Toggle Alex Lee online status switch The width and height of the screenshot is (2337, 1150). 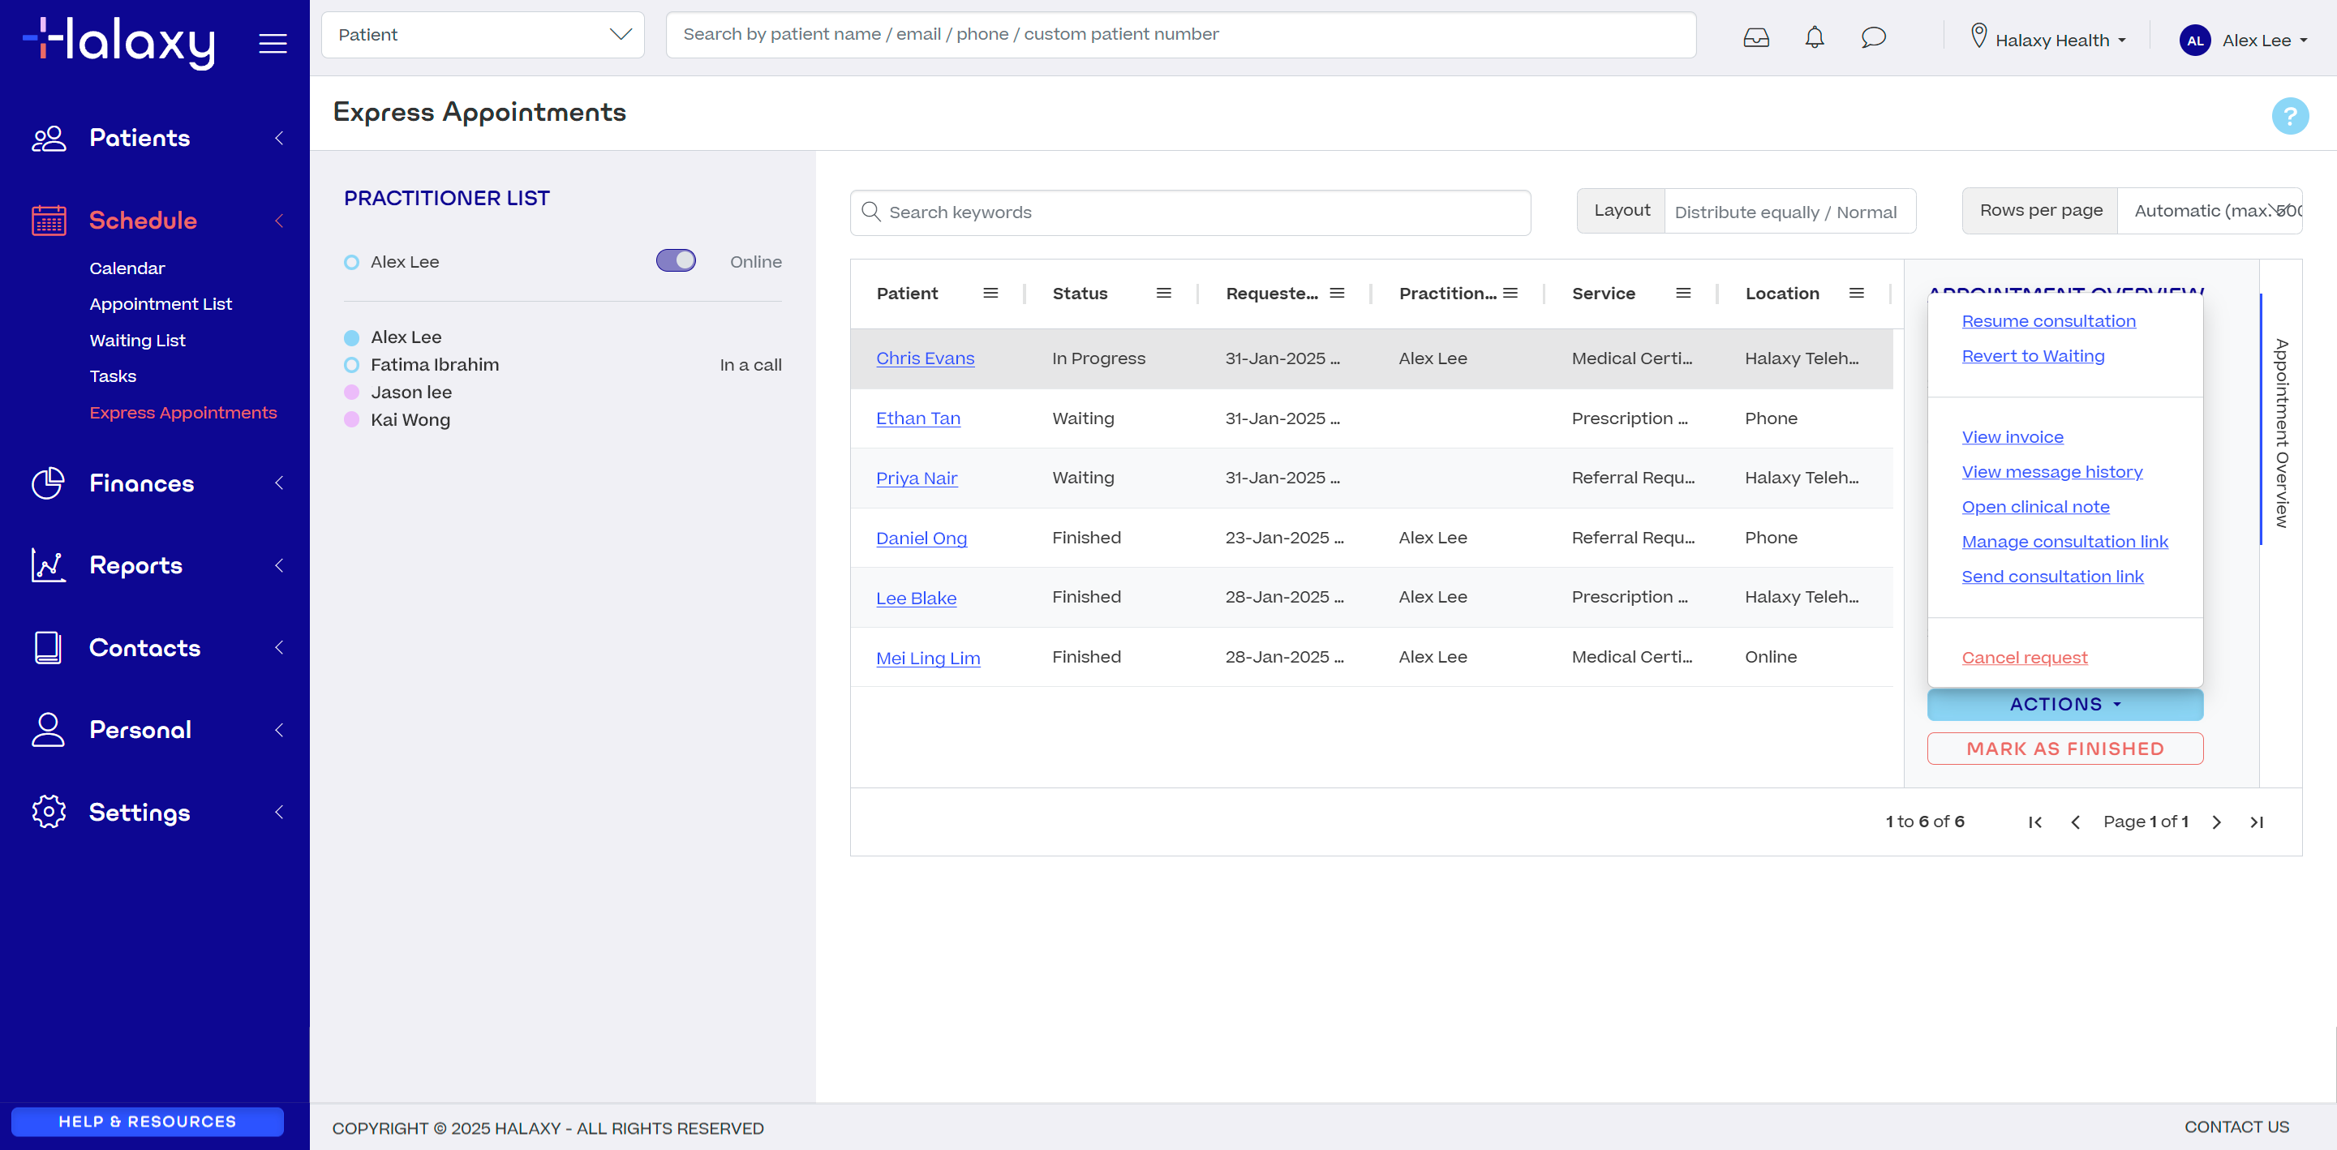coord(676,261)
